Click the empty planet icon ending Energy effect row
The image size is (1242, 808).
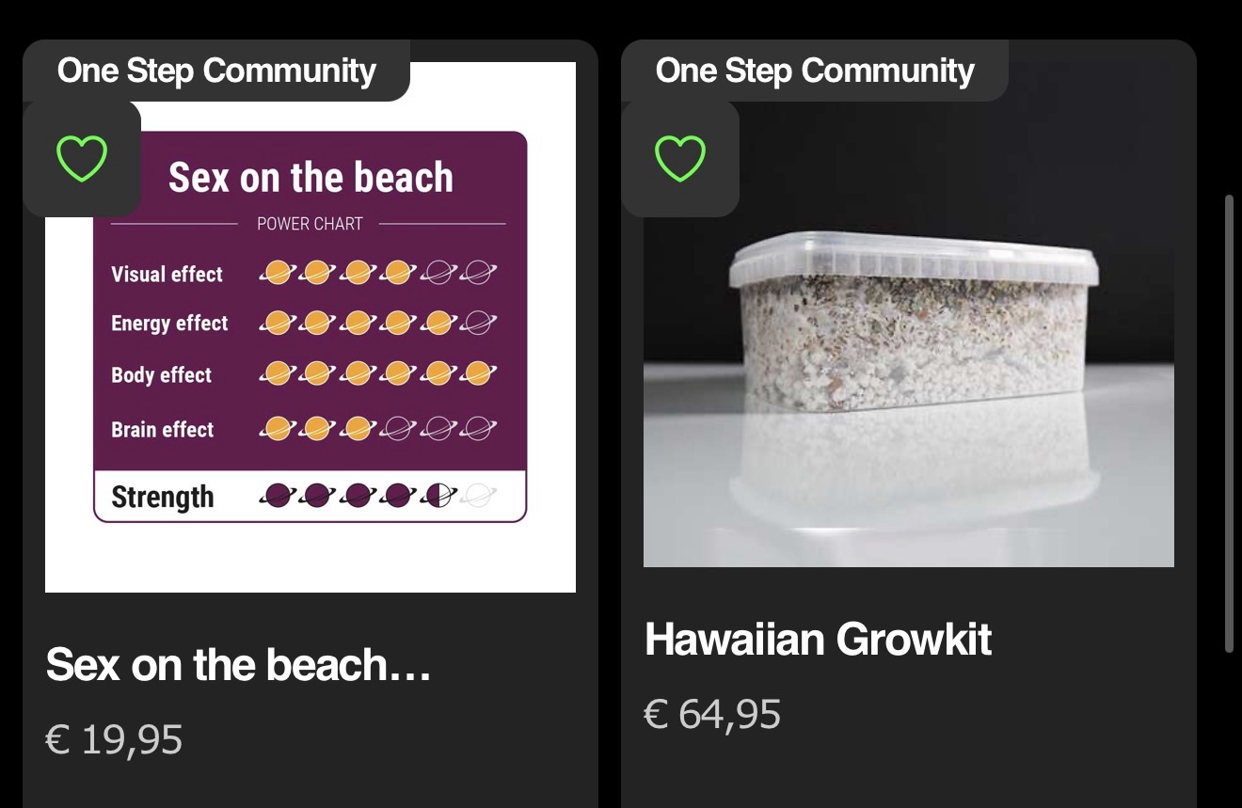click(x=479, y=323)
